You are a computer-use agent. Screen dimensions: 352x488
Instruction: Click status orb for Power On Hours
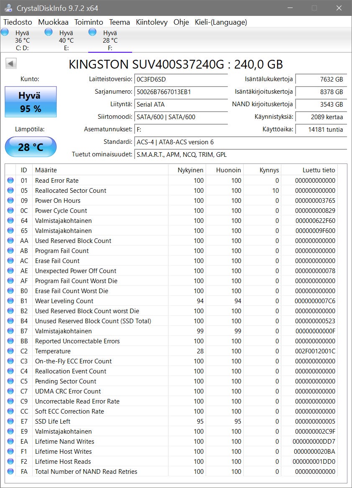(x=10, y=200)
